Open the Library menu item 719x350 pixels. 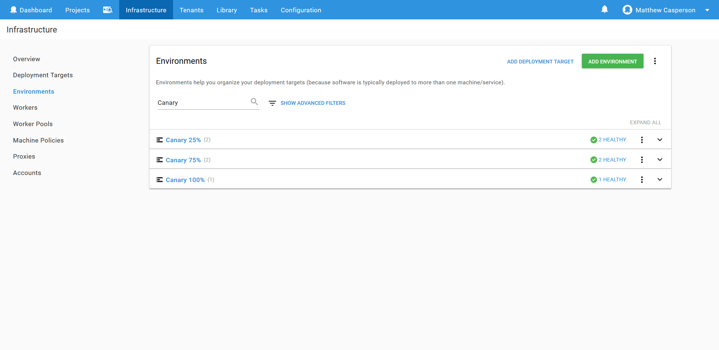point(226,10)
